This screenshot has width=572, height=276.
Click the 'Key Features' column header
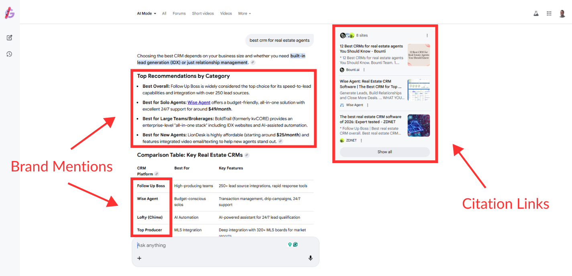point(231,168)
